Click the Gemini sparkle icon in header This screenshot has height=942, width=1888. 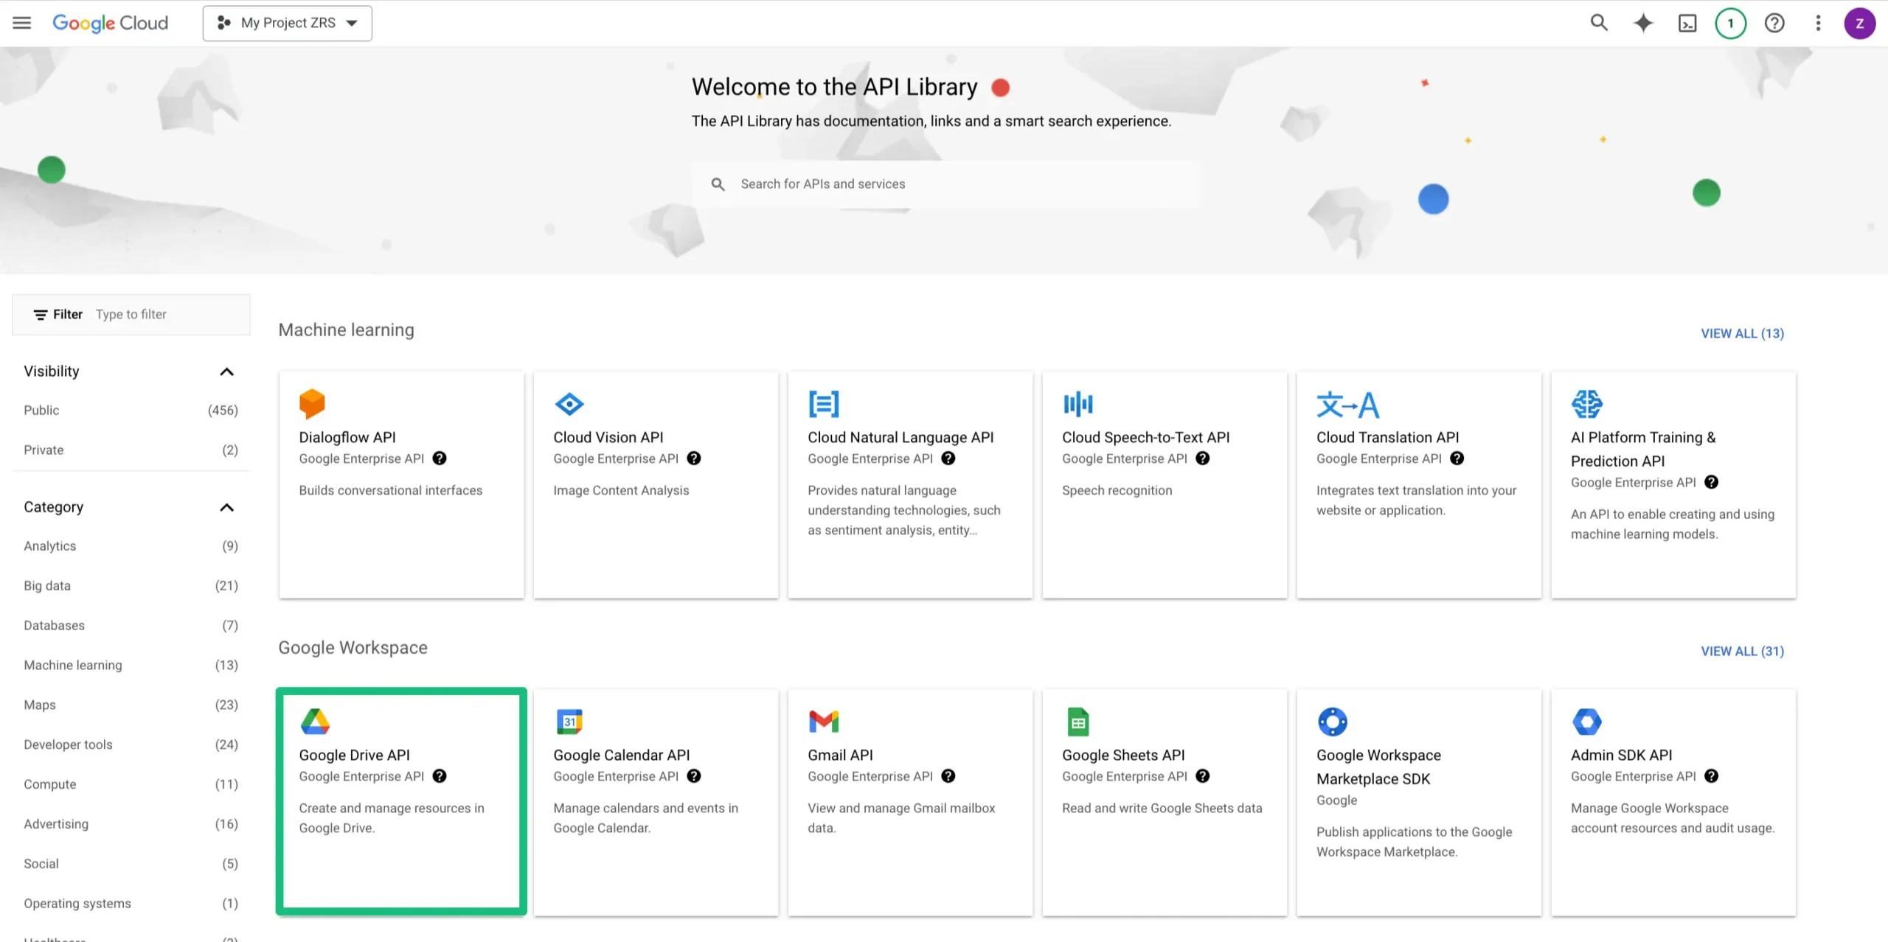pyautogui.click(x=1642, y=23)
